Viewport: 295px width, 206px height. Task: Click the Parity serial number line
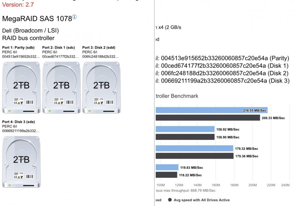(222, 58)
